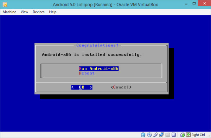Click the mouse integration status icon

pos(183,134)
